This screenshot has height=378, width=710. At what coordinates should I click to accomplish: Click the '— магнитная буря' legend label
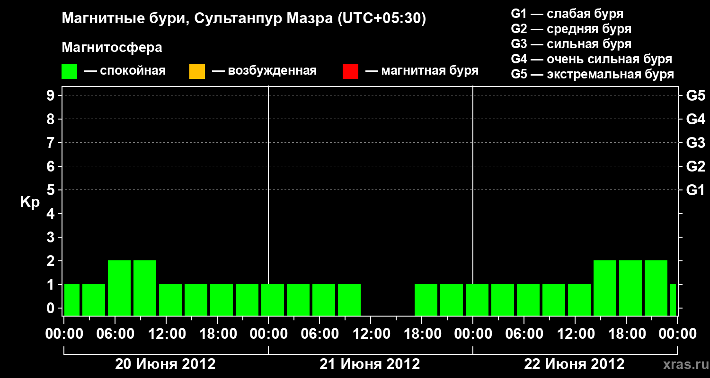point(422,71)
